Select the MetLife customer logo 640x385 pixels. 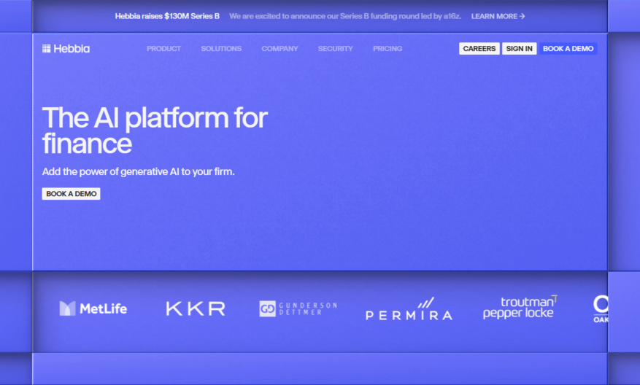(x=93, y=308)
